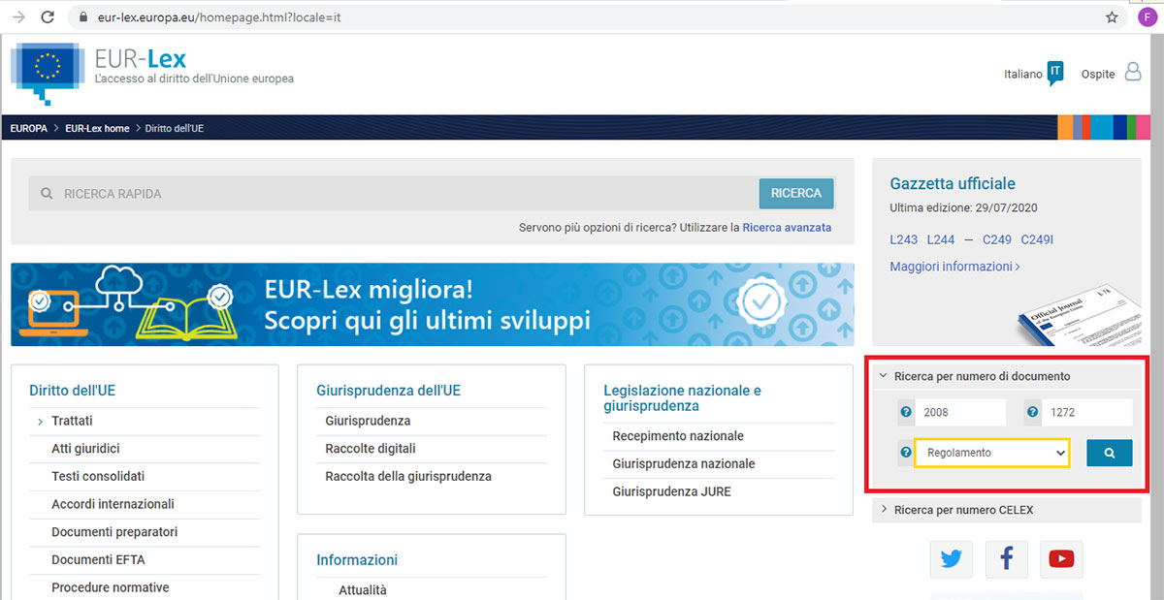Open Official Journal issue L243
The height and width of the screenshot is (600, 1164).
903,239
